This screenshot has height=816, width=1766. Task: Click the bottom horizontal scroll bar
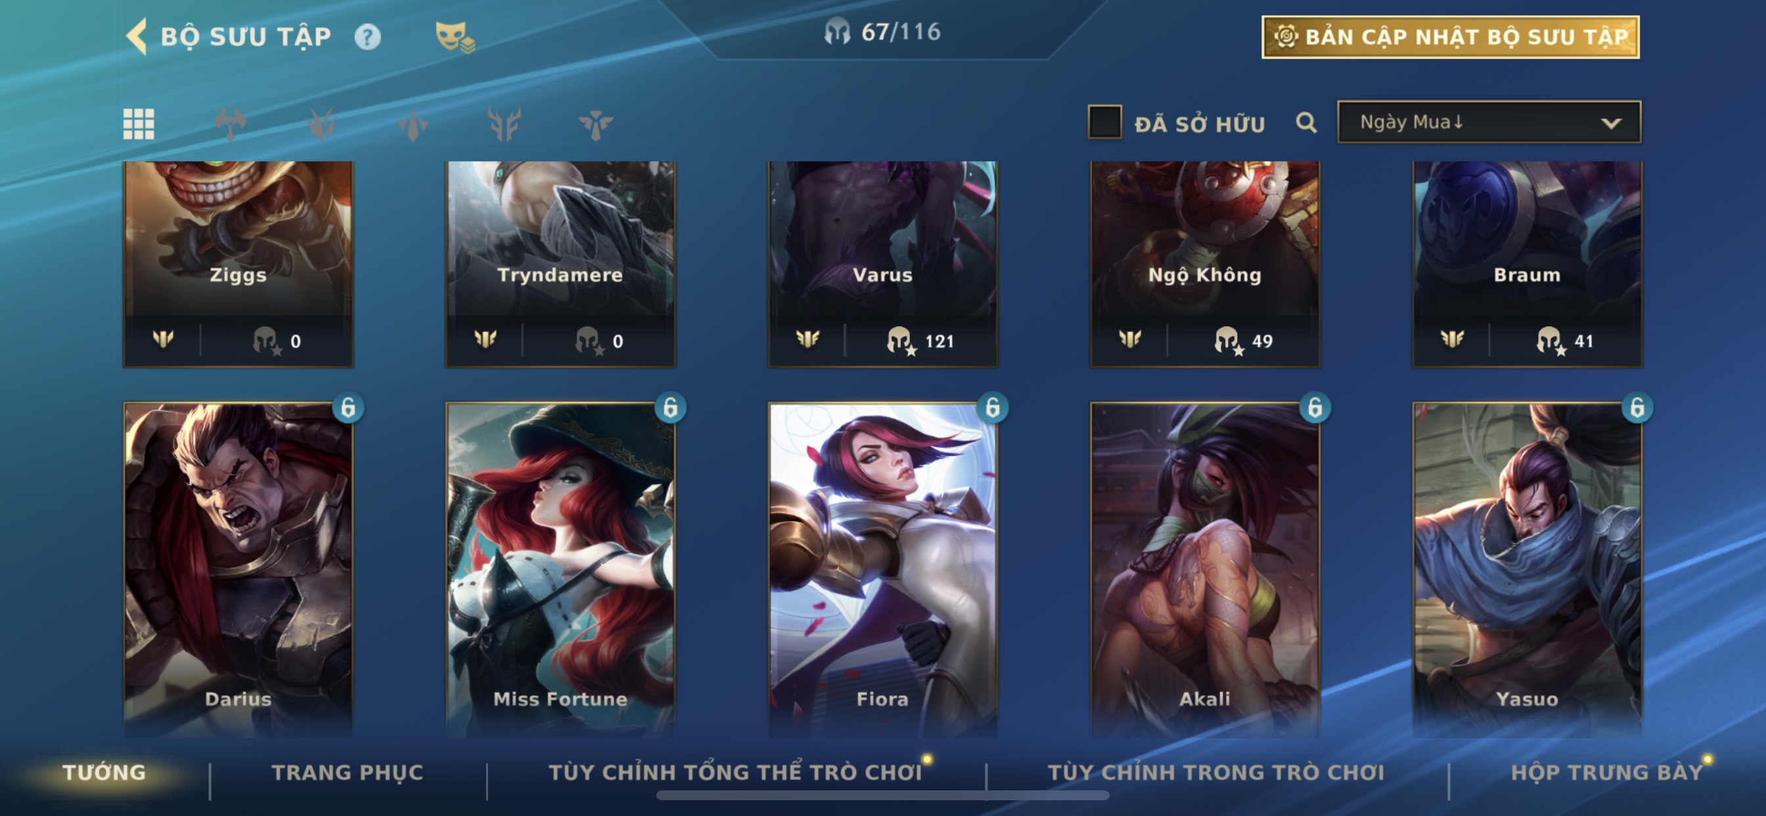coord(882,796)
